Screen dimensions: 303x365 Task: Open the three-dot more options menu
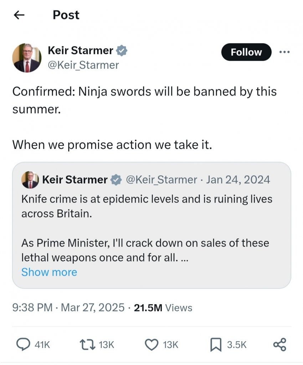[284, 52]
